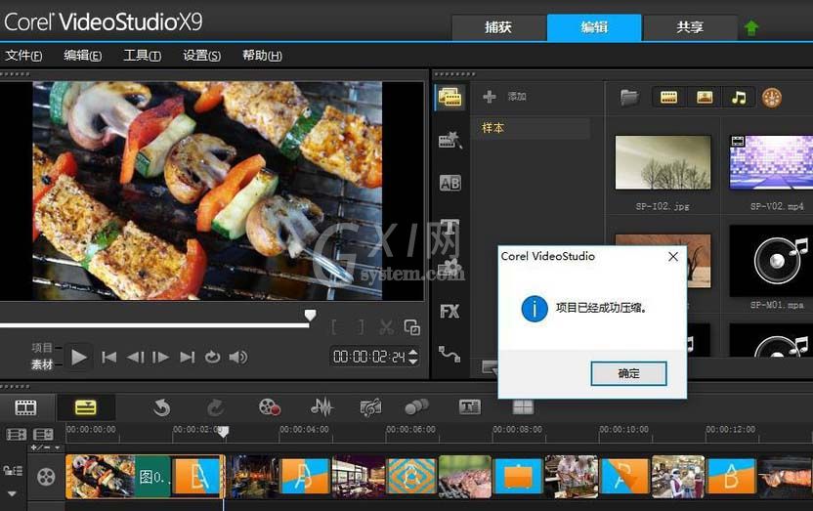Jump to the start of the project
Screen dimensions: 813x511
pos(108,357)
